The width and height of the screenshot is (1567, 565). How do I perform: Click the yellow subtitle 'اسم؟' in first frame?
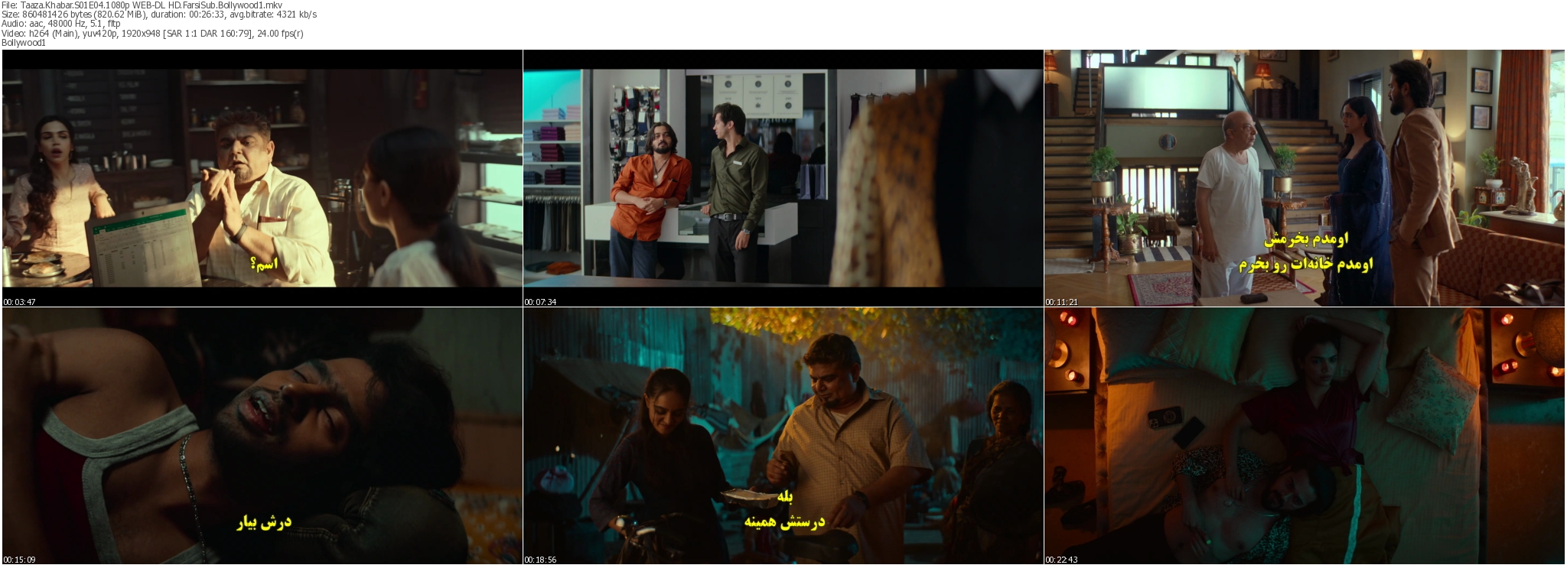coord(264,264)
